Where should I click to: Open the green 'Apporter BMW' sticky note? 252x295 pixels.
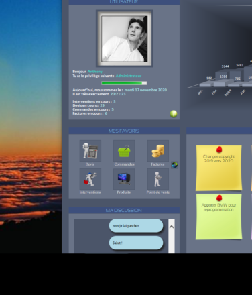point(218,217)
